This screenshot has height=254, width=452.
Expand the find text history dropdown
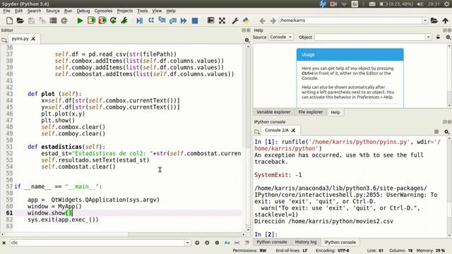click(x=187, y=243)
